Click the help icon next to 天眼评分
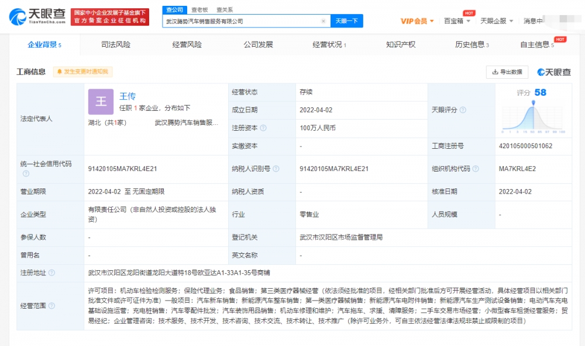This screenshot has height=346, width=585. pos(463,110)
